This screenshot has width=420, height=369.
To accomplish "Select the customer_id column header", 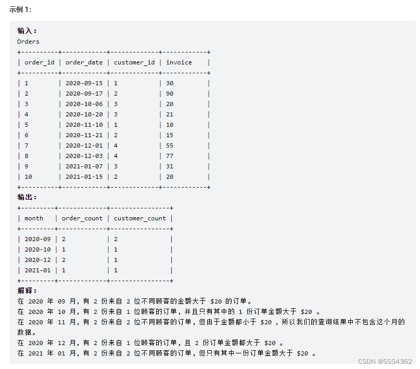I will point(134,62).
